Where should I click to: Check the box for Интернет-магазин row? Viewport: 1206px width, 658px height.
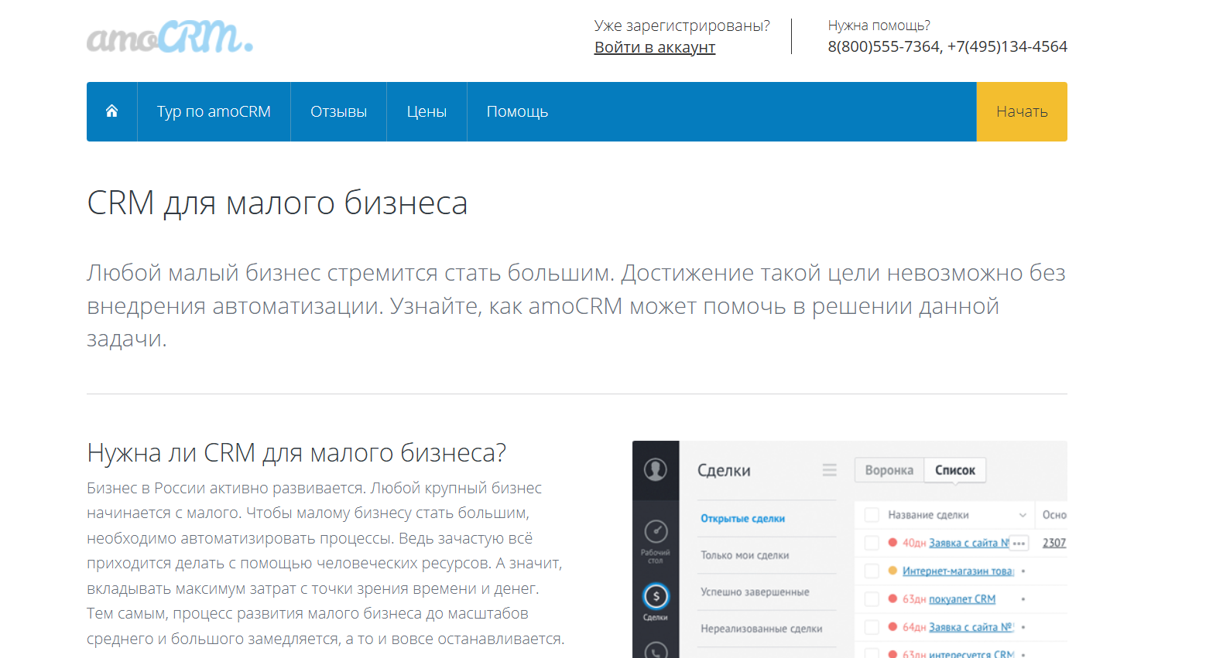pos(872,571)
